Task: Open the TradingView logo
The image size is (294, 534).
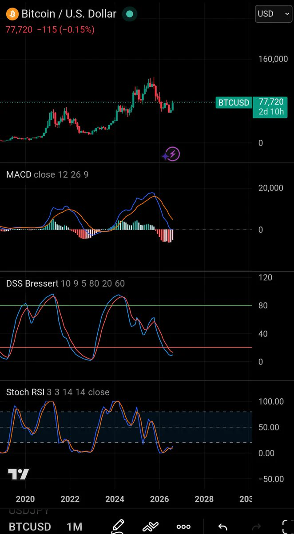Action: click(x=19, y=474)
